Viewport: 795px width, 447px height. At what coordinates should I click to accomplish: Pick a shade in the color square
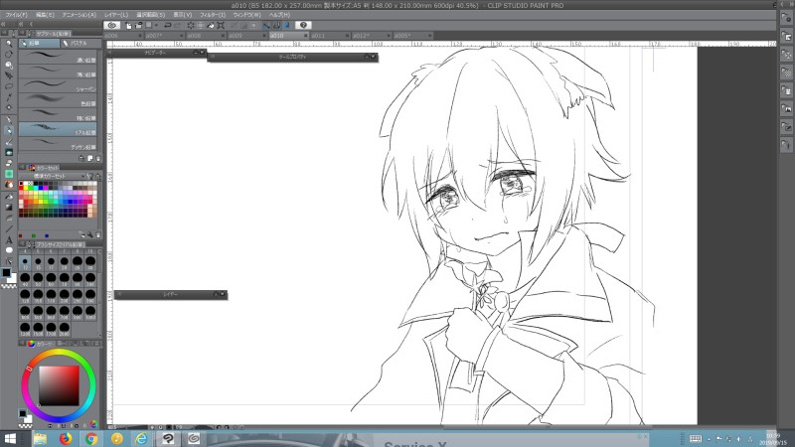pos(59,385)
